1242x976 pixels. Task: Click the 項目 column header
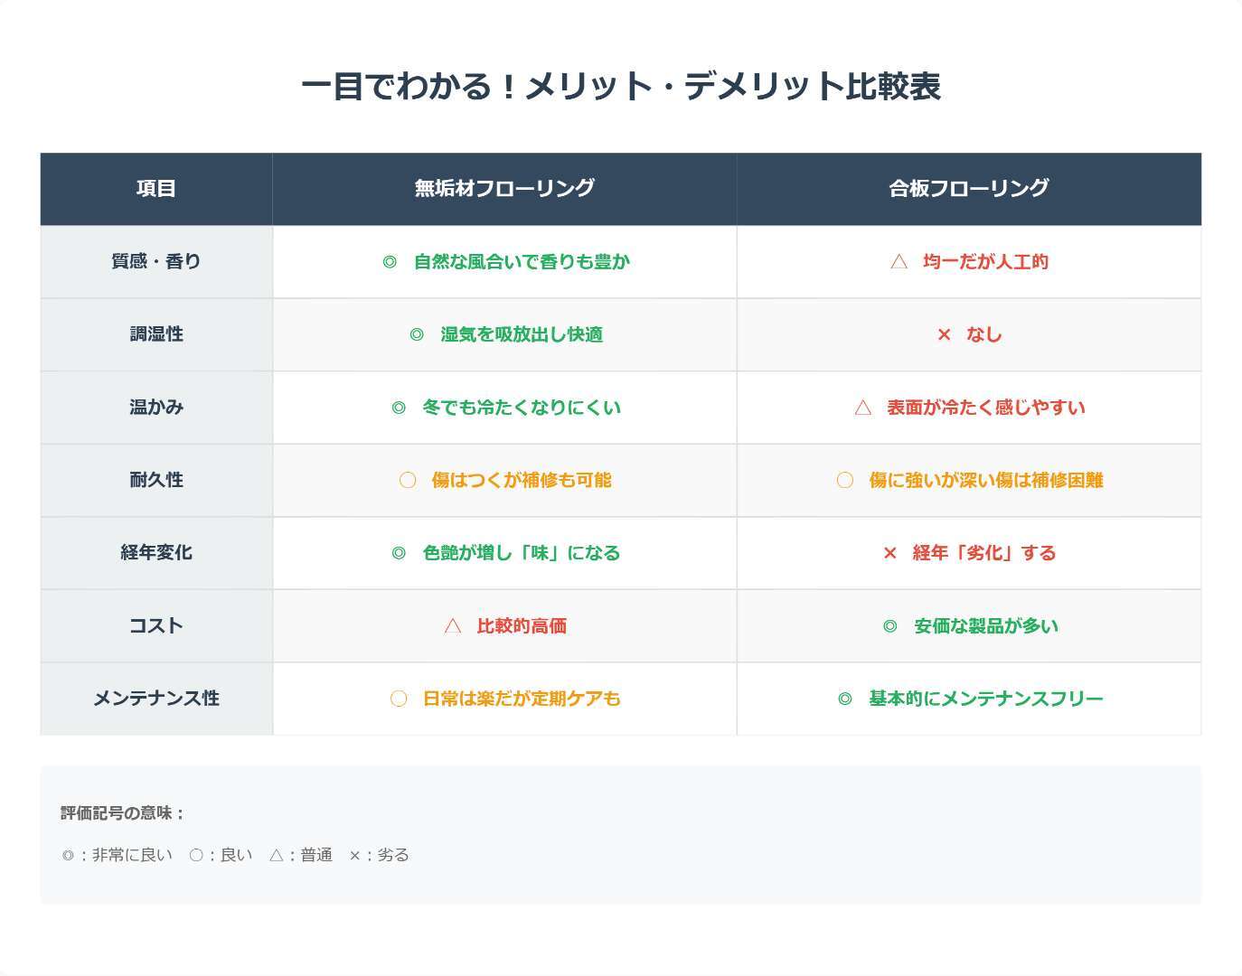click(x=156, y=188)
